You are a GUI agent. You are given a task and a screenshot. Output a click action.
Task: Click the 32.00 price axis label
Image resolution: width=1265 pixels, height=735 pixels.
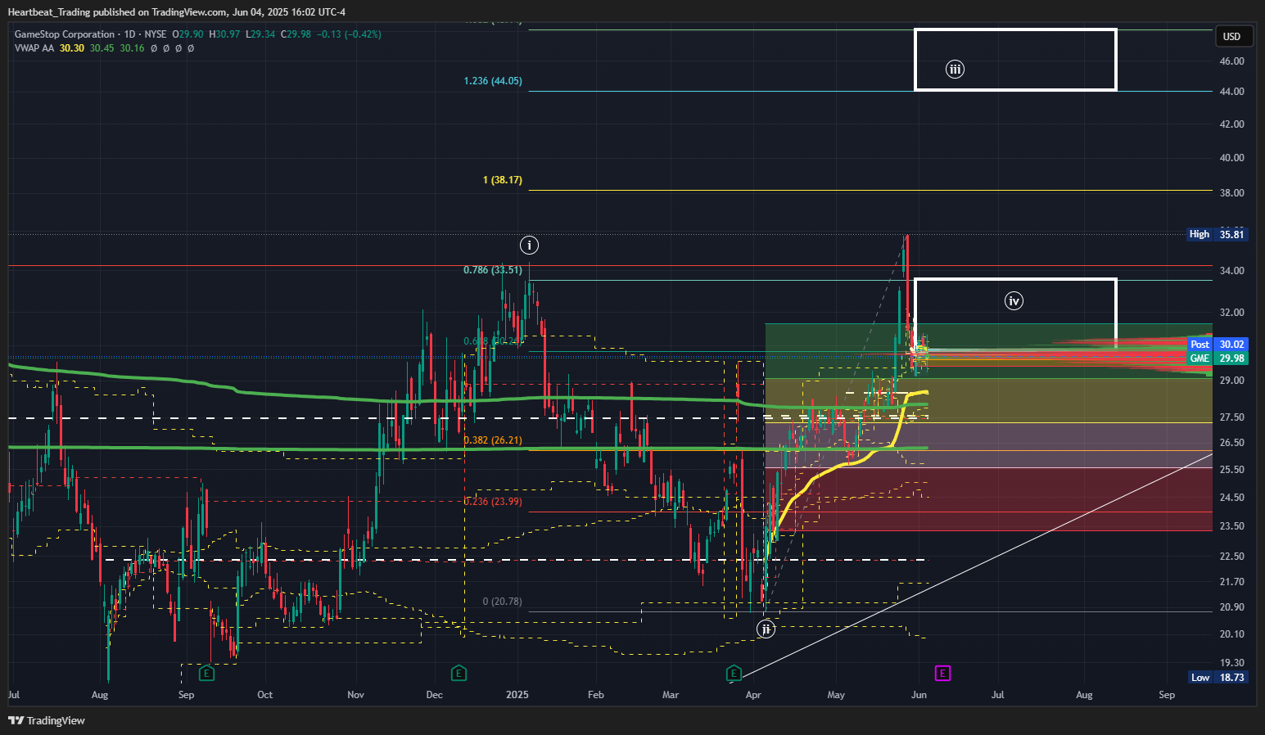click(1231, 313)
